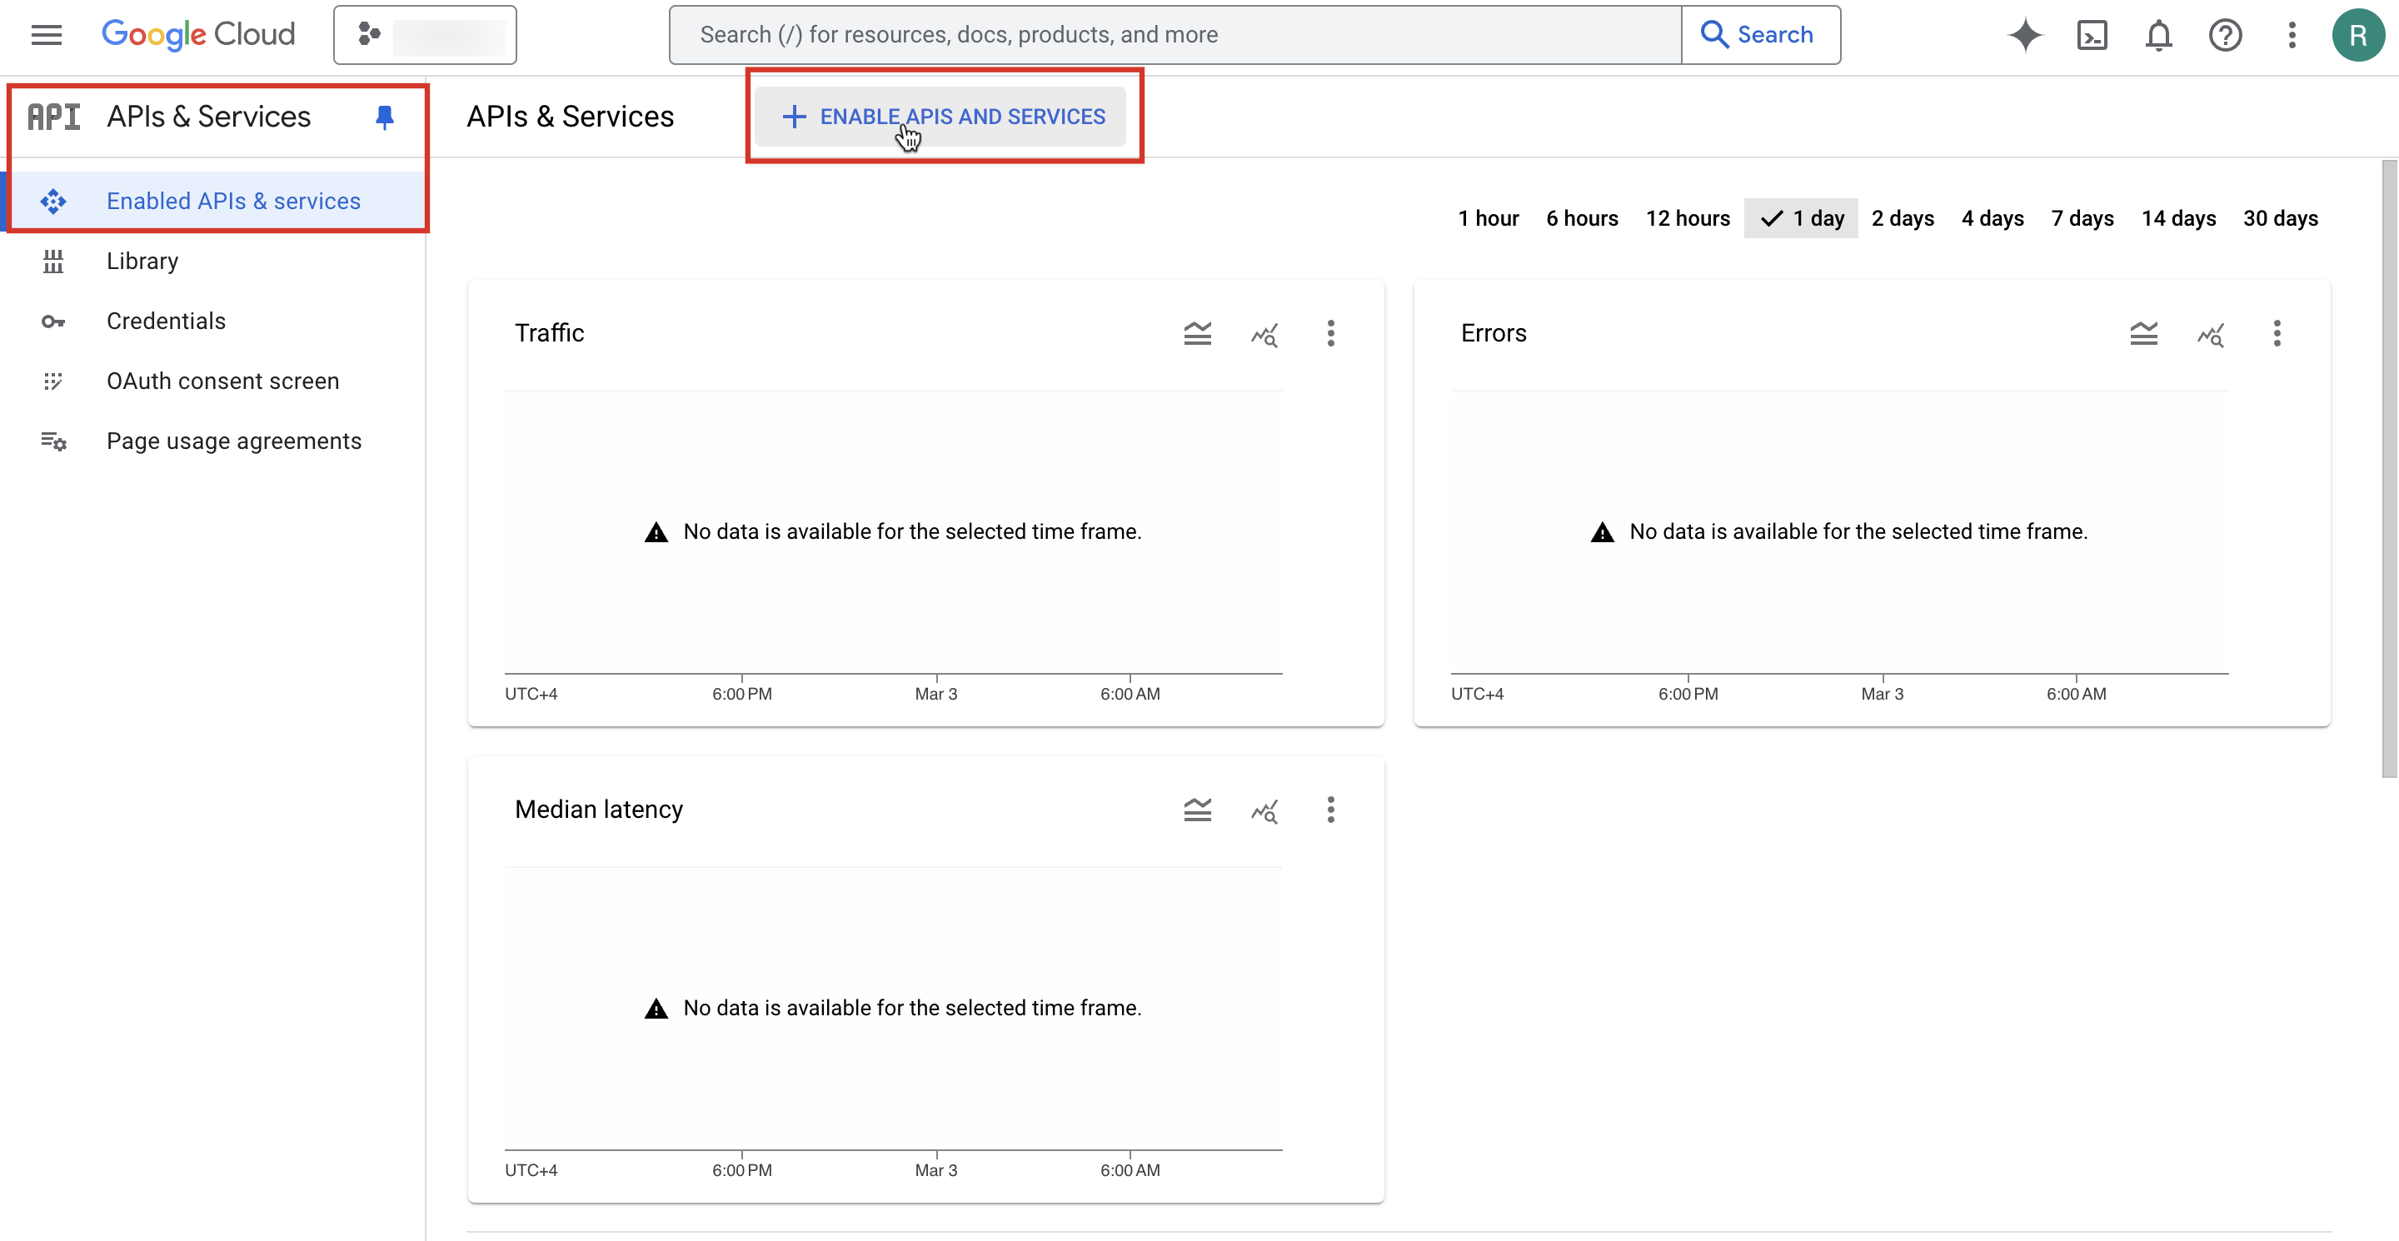Click Enable APIs and Services button
The height and width of the screenshot is (1241, 2399).
(x=940, y=117)
